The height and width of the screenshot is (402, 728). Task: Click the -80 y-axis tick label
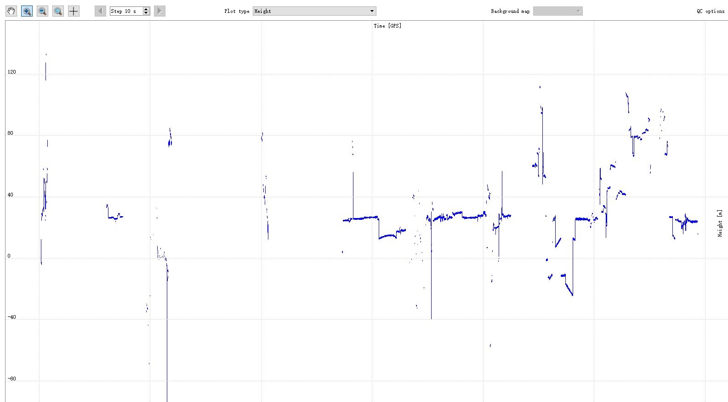click(x=11, y=379)
